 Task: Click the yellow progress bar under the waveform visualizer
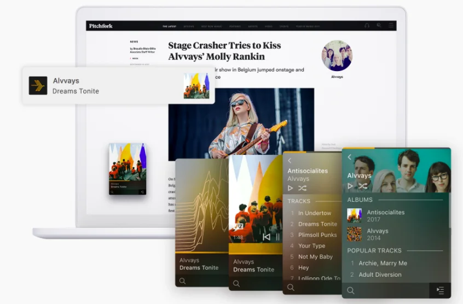point(202,253)
